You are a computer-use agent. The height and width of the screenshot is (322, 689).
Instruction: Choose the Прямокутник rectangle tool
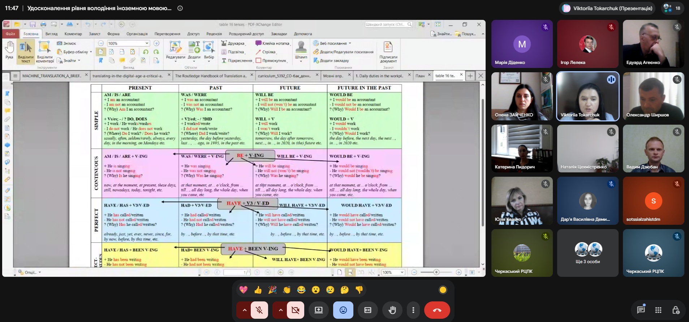[271, 61]
